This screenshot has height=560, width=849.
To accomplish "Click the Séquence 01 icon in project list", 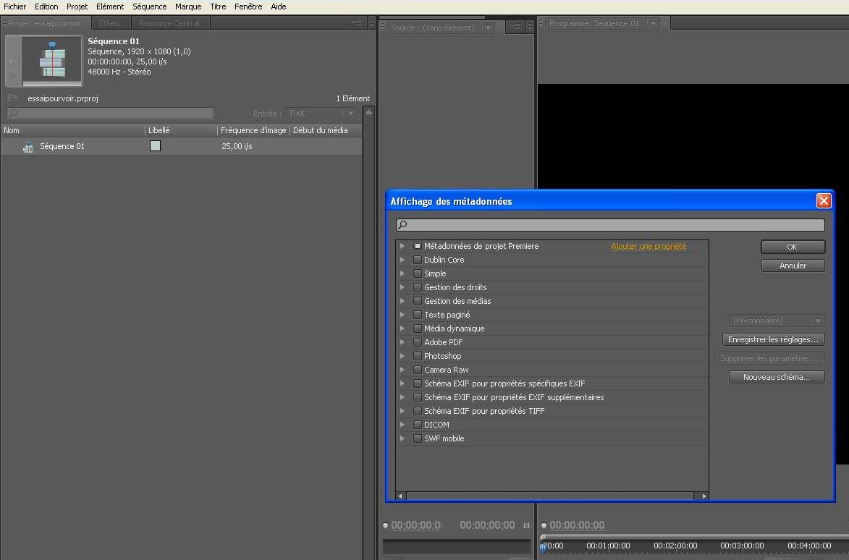I will pyautogui.click(x=28, y=147).
